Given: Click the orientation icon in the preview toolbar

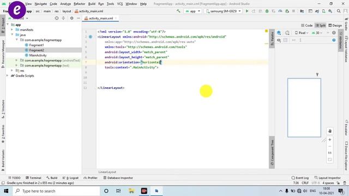Looking at the screenshot, I should coord(287,33).
